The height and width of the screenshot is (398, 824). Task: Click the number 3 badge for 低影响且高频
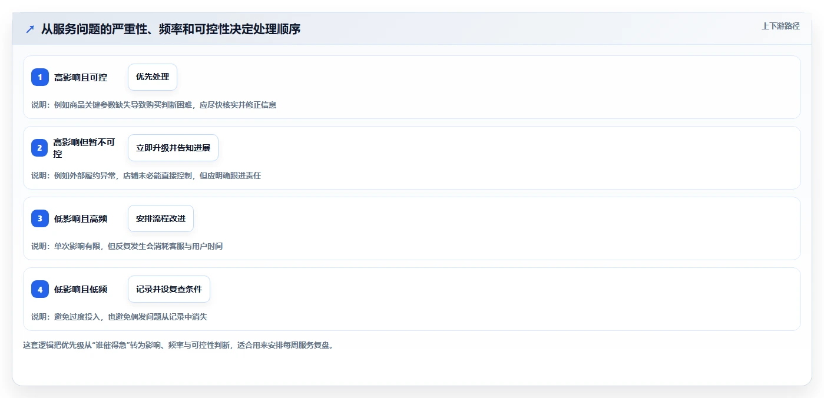click(40, 218)
